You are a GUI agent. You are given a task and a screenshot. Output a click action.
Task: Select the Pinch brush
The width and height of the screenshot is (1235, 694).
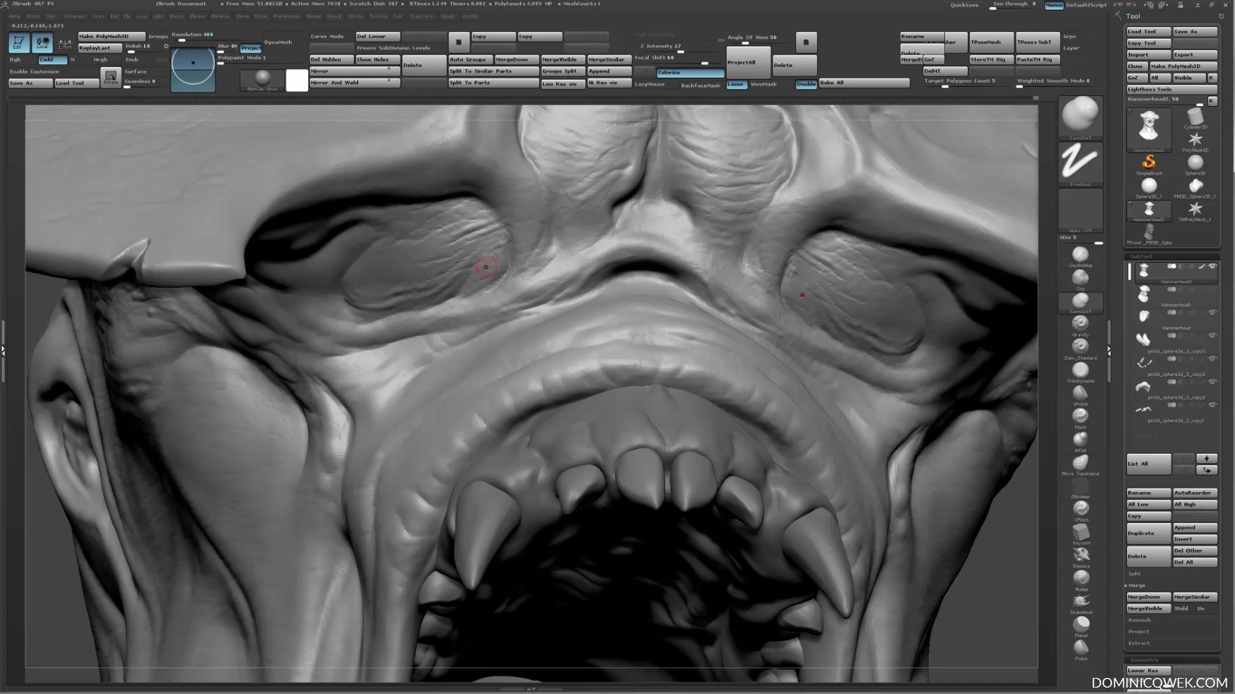point(1081,418)
